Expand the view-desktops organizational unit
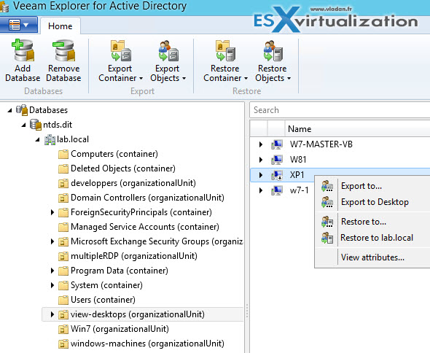Viewport: 430px width, 353px height. [52, 314]
